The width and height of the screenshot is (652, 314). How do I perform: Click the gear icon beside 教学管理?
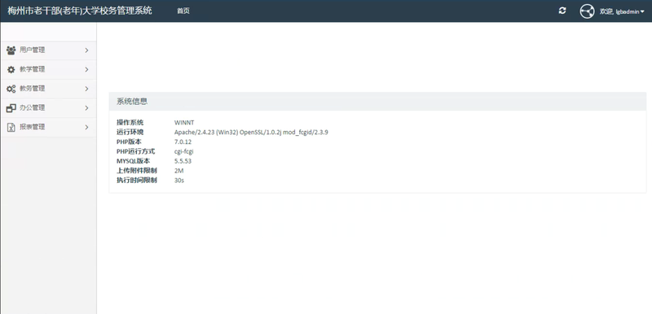[x=11, y=70]
